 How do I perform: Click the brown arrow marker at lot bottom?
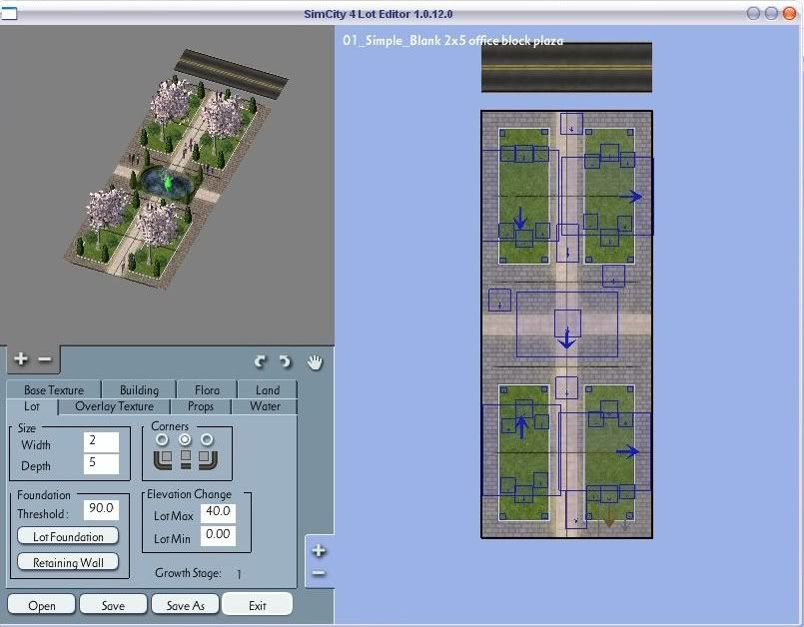point(608,518)
